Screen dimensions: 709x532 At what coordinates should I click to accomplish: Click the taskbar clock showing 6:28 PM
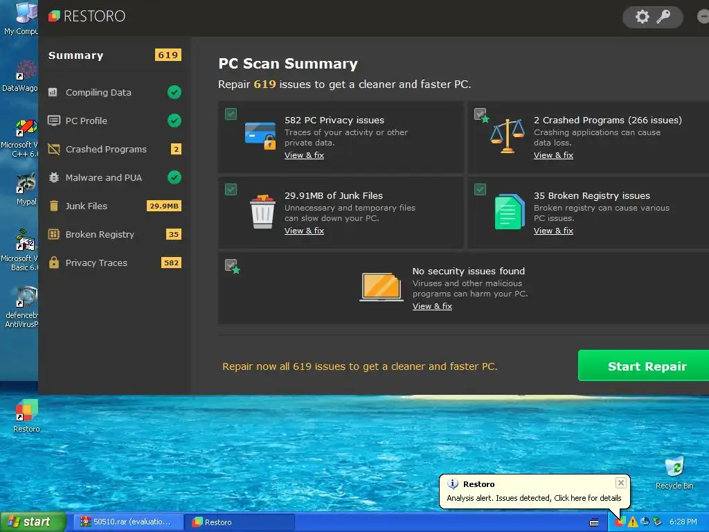[x=683, y=522]
